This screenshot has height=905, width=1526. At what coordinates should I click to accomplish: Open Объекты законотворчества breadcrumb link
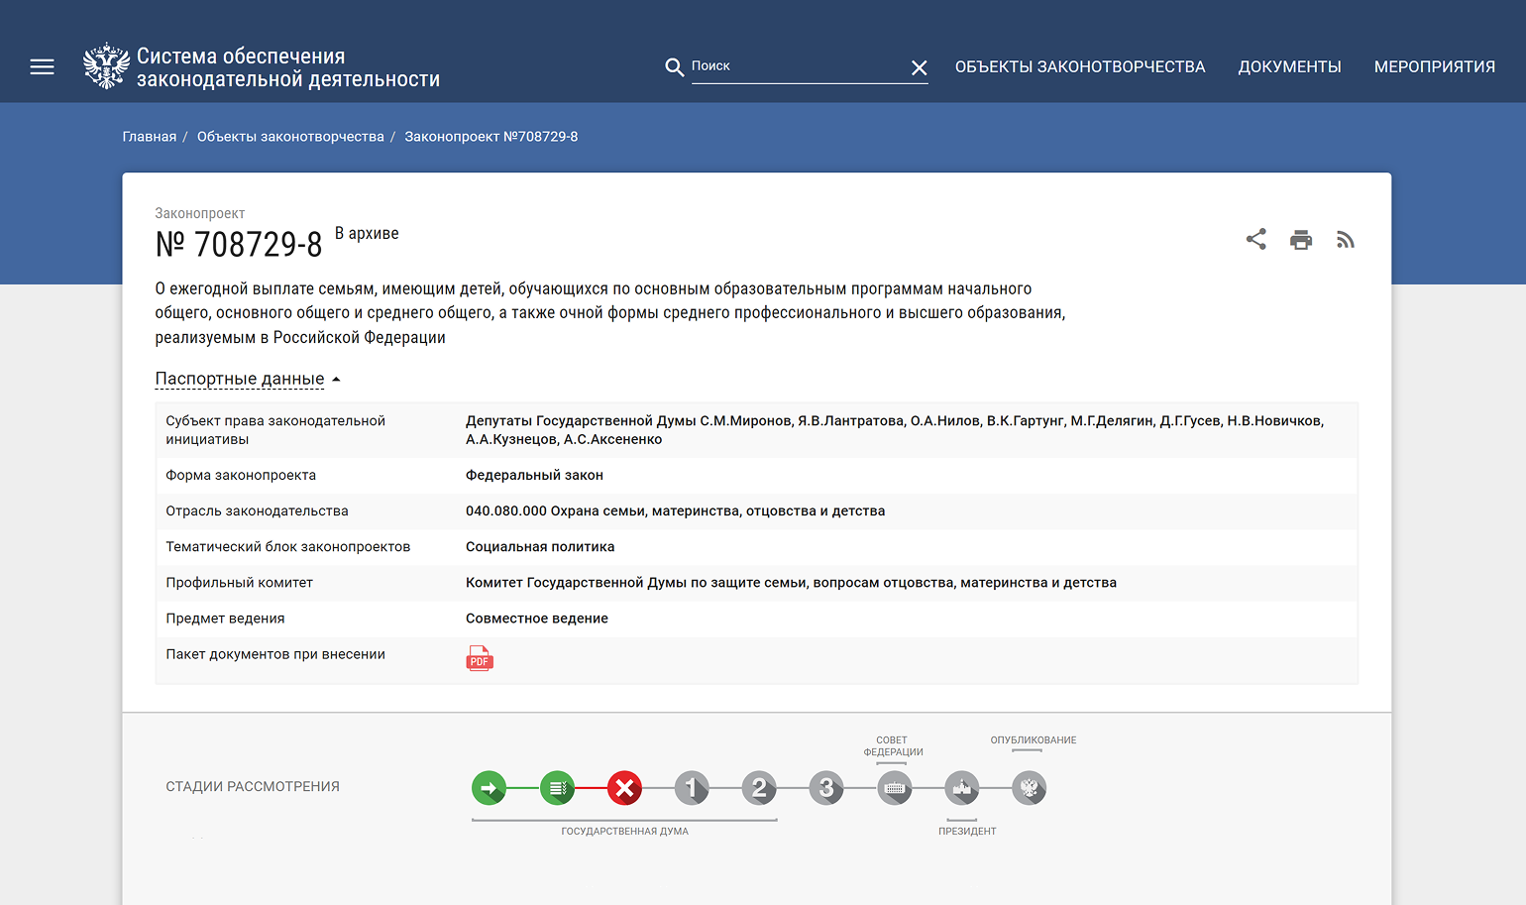tap(290, 137)
